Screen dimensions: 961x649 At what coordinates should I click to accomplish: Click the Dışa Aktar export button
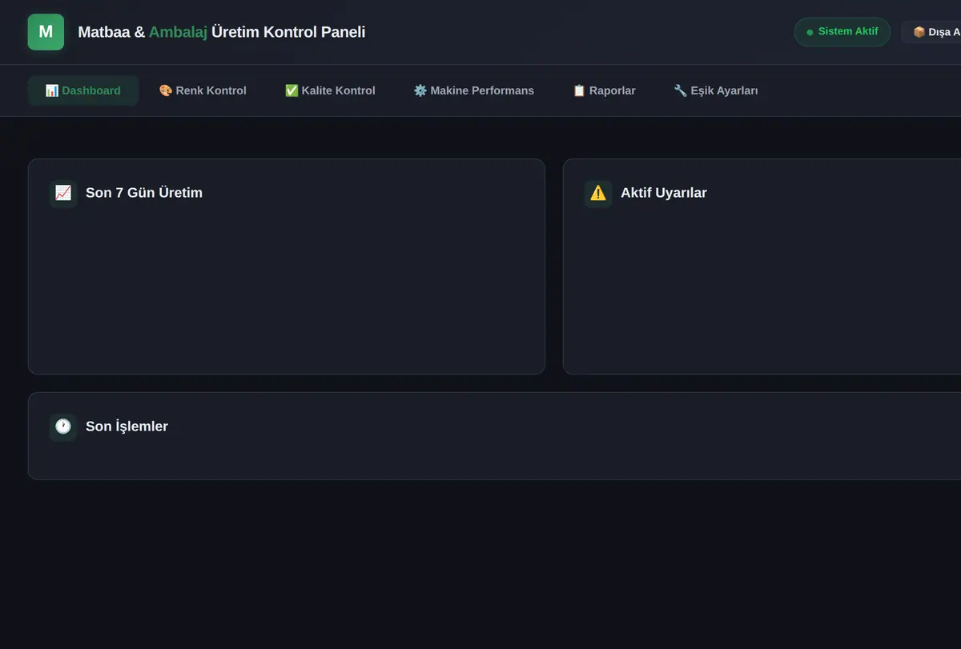pyautogui.click(x=931, y=32)
